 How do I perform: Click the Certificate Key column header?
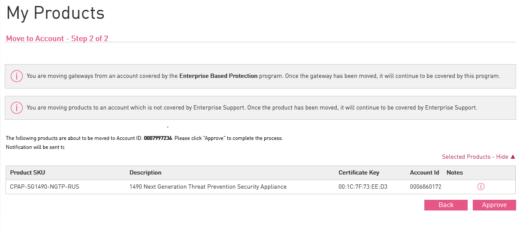click(359, 173)
